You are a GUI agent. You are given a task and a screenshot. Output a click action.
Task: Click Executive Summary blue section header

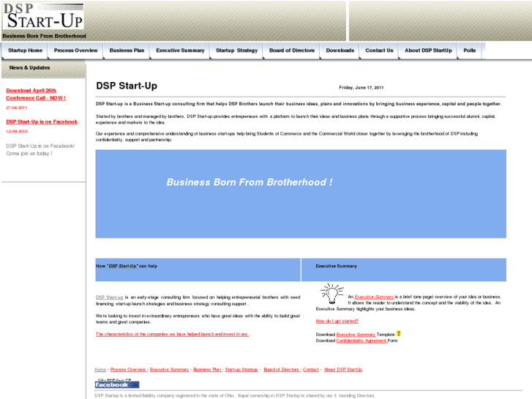[404, 269]
